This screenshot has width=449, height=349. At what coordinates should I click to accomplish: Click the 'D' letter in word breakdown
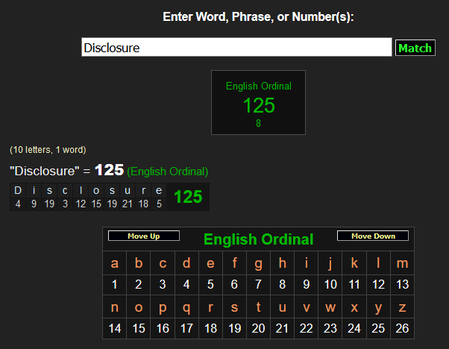tap(18, 191)
